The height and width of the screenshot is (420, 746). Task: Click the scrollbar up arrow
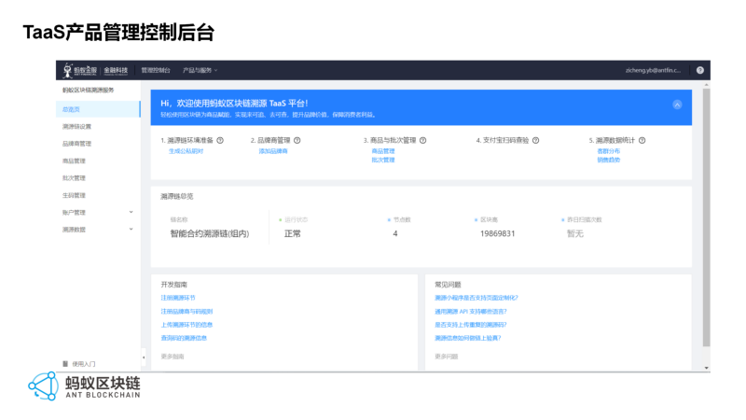tap(707, 84)
